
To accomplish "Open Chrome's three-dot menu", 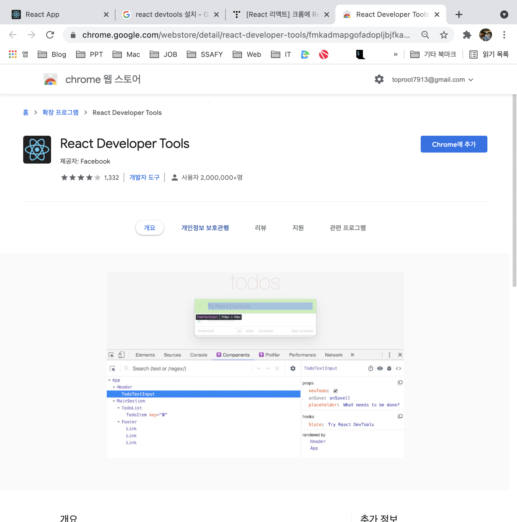I will (x=504, y=35).
